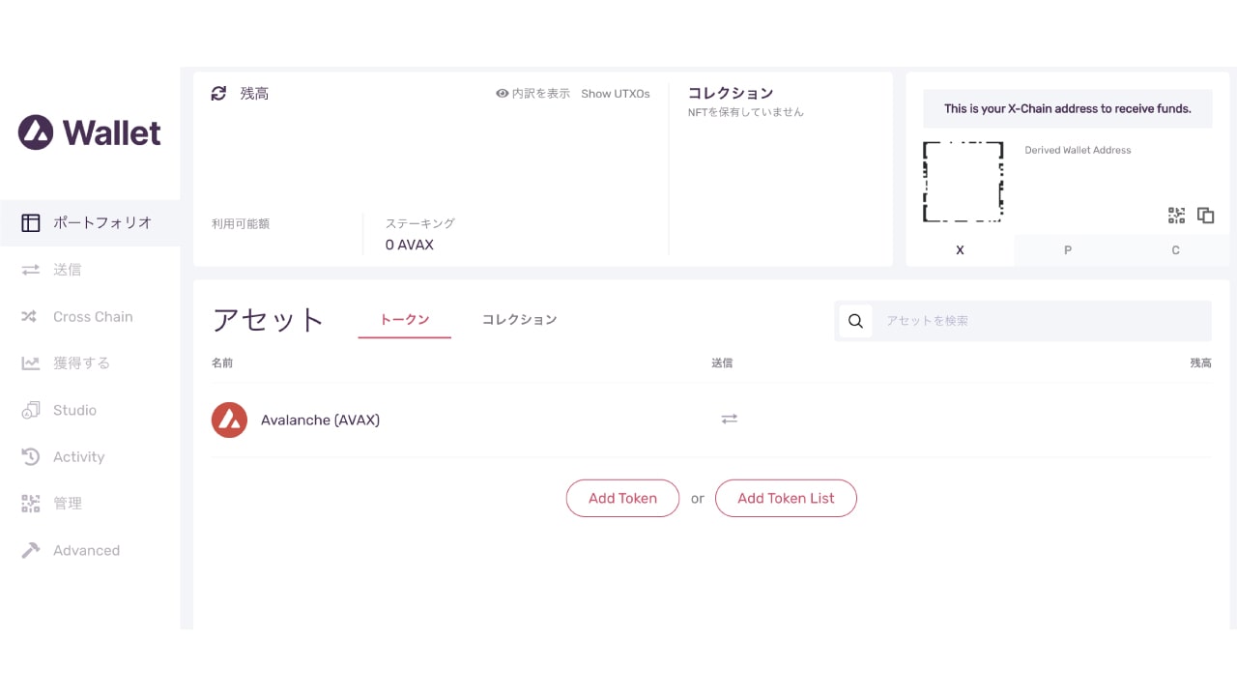Click the 利用可能額 label
The width and height of the screenshot is (1237, 696).
click(241, 223)
